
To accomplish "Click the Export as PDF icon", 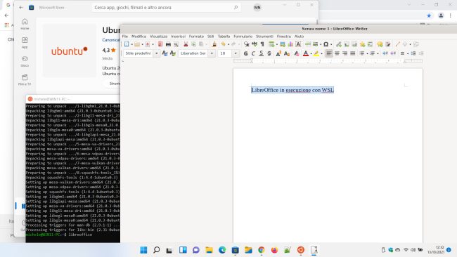I will (x=160, y=44).
